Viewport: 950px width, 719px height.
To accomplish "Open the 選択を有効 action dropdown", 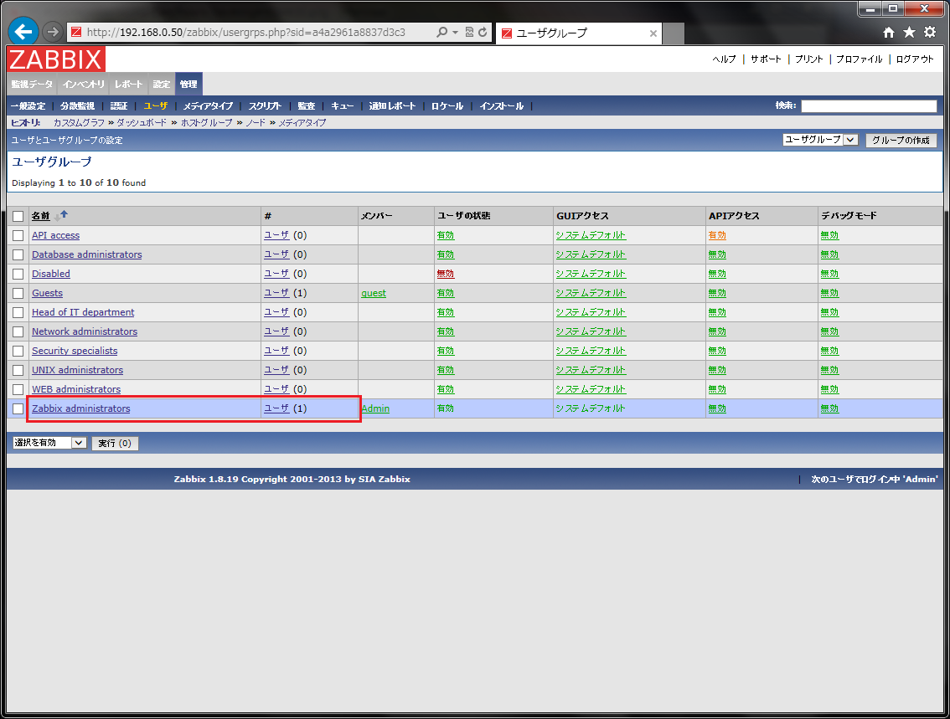I will click(x=49, y=443).
